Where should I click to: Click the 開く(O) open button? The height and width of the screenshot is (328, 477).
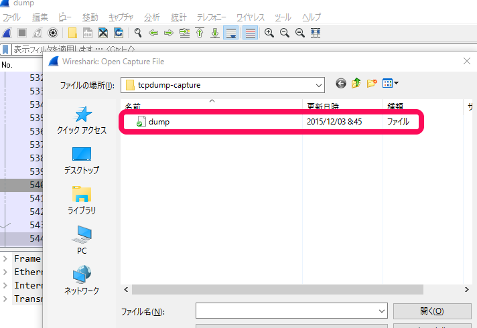click(x=432, y=311)
